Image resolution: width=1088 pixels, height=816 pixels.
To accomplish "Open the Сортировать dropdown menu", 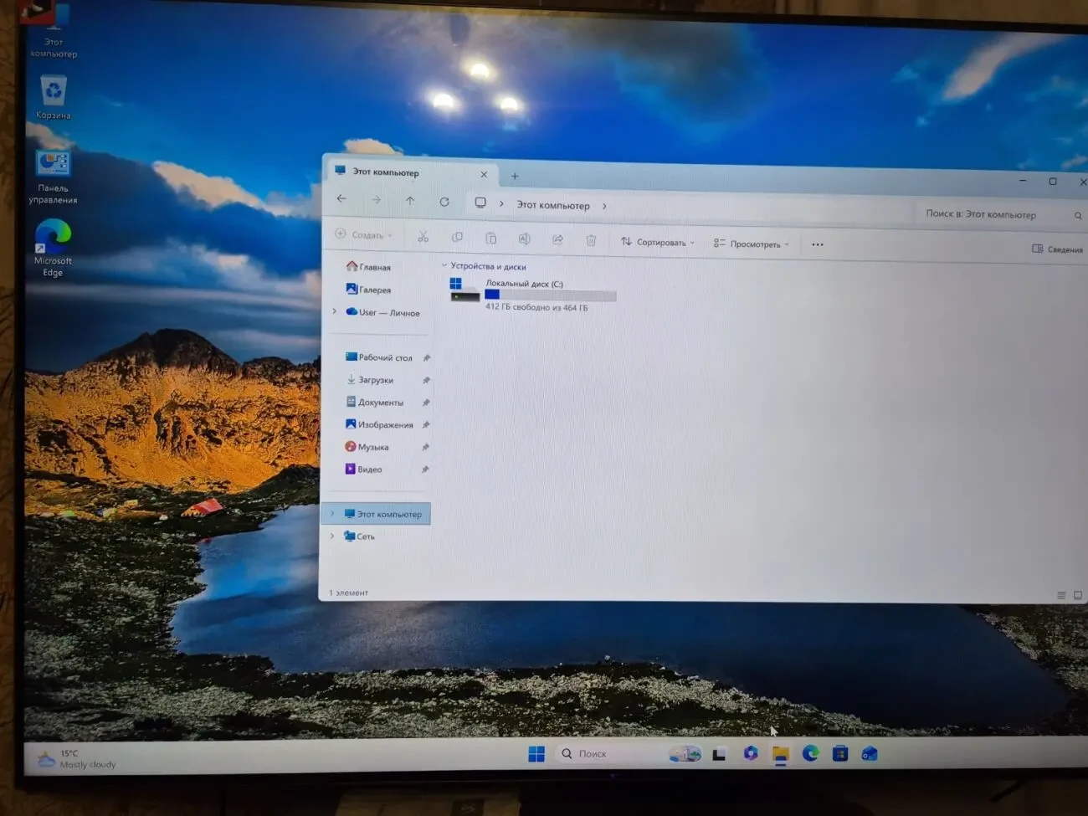I will pos(658,242).
